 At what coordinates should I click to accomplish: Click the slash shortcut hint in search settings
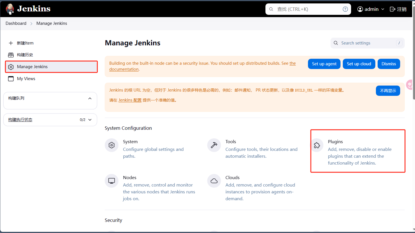(x=399, y=43)
